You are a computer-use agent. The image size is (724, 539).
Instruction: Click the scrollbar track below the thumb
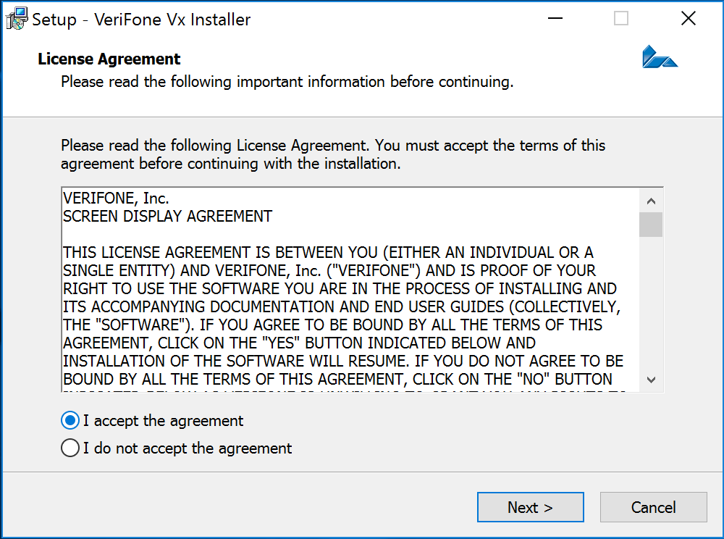click(651, 304)
